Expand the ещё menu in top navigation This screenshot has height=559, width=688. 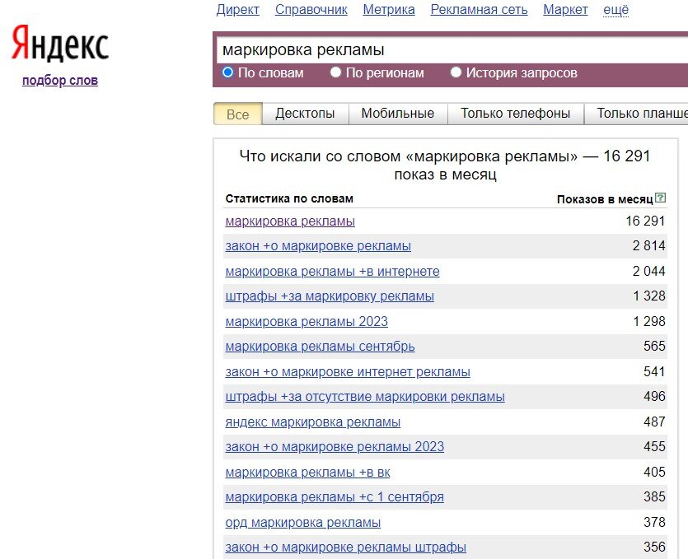tap(616, 10)
